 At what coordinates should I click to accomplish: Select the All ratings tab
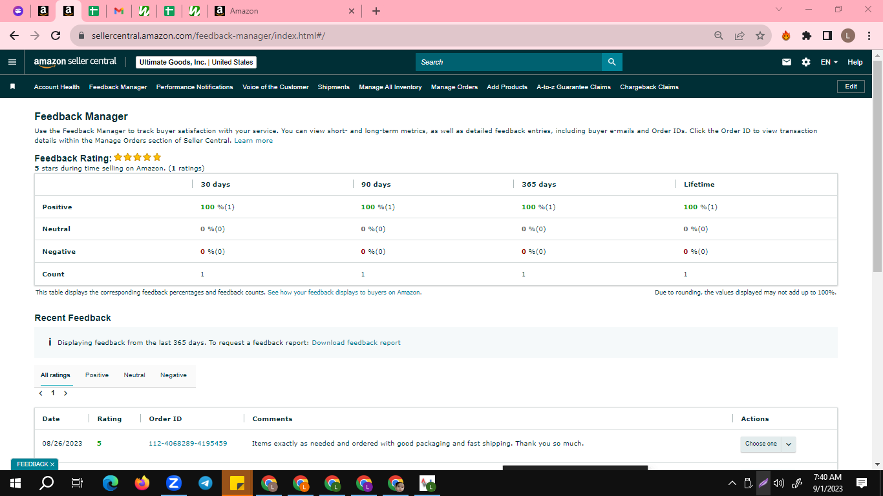tap(56, 375)
